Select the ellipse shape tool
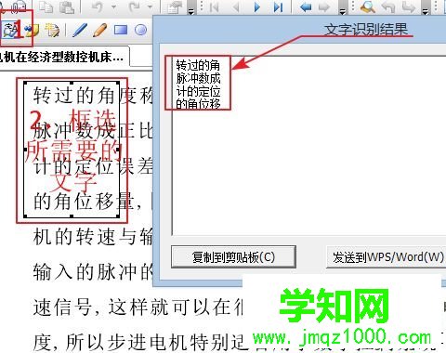The height and width of the screenshot is (353, 446). 141,30
